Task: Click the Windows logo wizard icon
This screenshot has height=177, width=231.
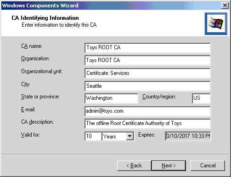Action: tap(216, 23)
